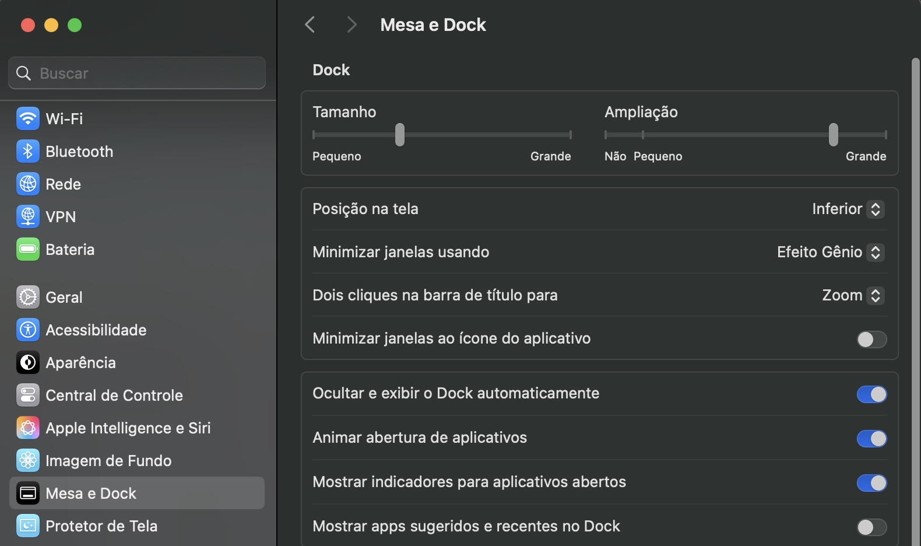Click the yellow minimize window button
Image resolution: width=921 pixels, height=546 pixels.
tap(51, 25)
